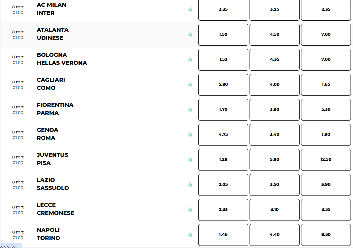Screen dimensions: 353x248
Task: Open Cagliari vs Como statistics chart icon
Action: coord(190,85)
